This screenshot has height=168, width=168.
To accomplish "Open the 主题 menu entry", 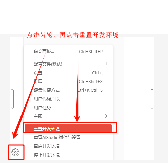I will [68, 116].
